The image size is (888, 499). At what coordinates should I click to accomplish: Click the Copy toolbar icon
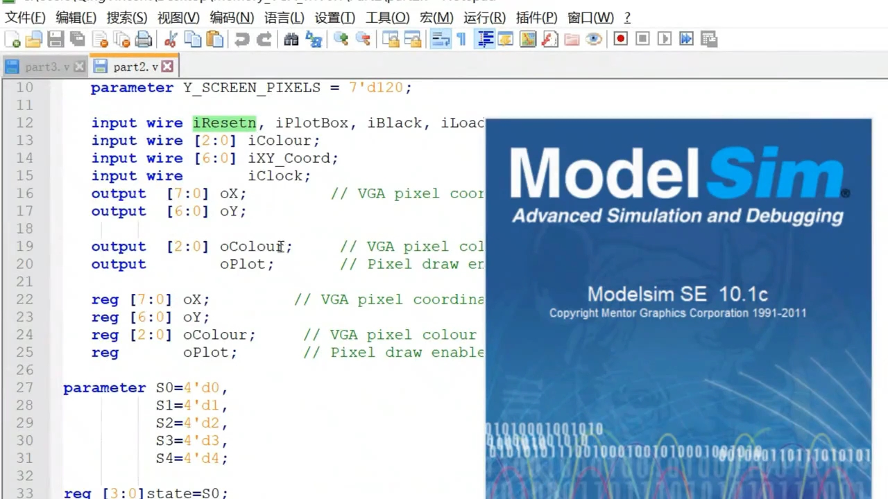(193, 39)
